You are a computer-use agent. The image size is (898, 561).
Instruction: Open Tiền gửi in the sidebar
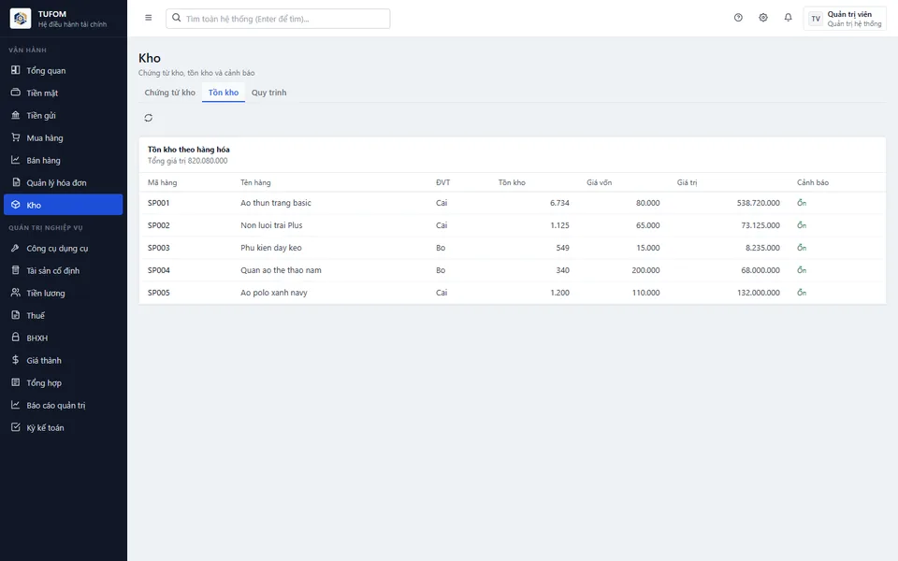tap(63, 116)
